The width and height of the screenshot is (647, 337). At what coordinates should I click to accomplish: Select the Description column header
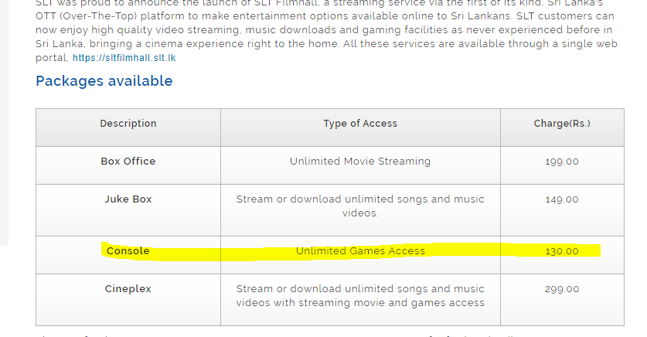point(128,124)
